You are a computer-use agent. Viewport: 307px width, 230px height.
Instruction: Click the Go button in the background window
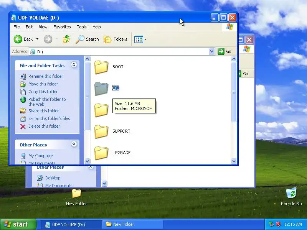click(243, 74)
